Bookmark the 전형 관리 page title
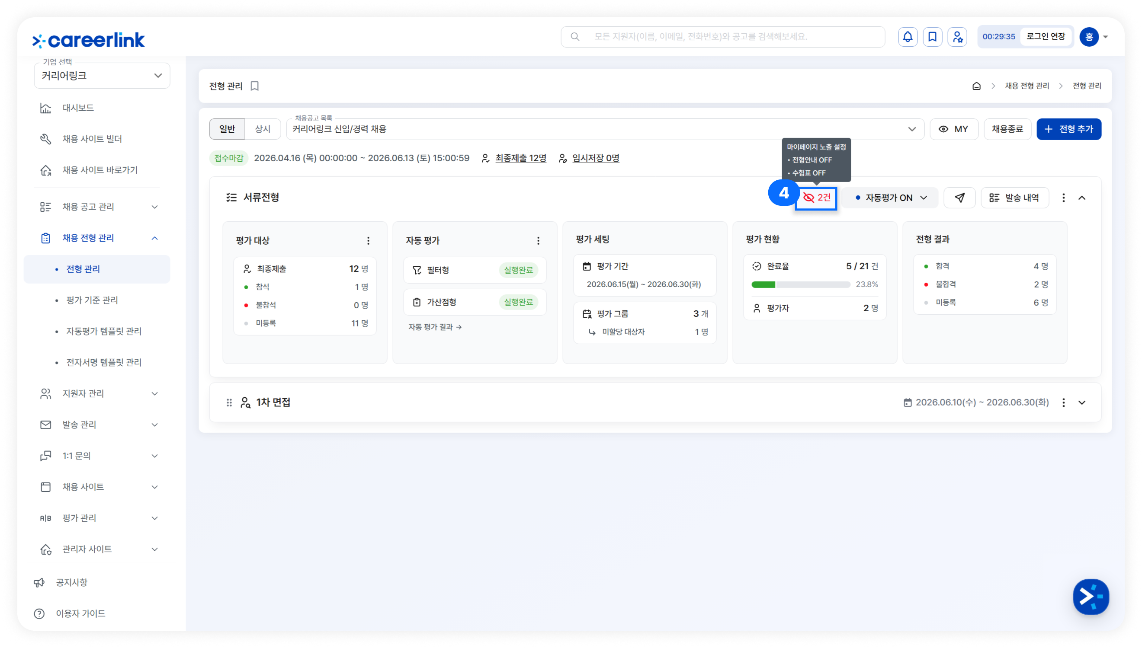 point(255,86)
